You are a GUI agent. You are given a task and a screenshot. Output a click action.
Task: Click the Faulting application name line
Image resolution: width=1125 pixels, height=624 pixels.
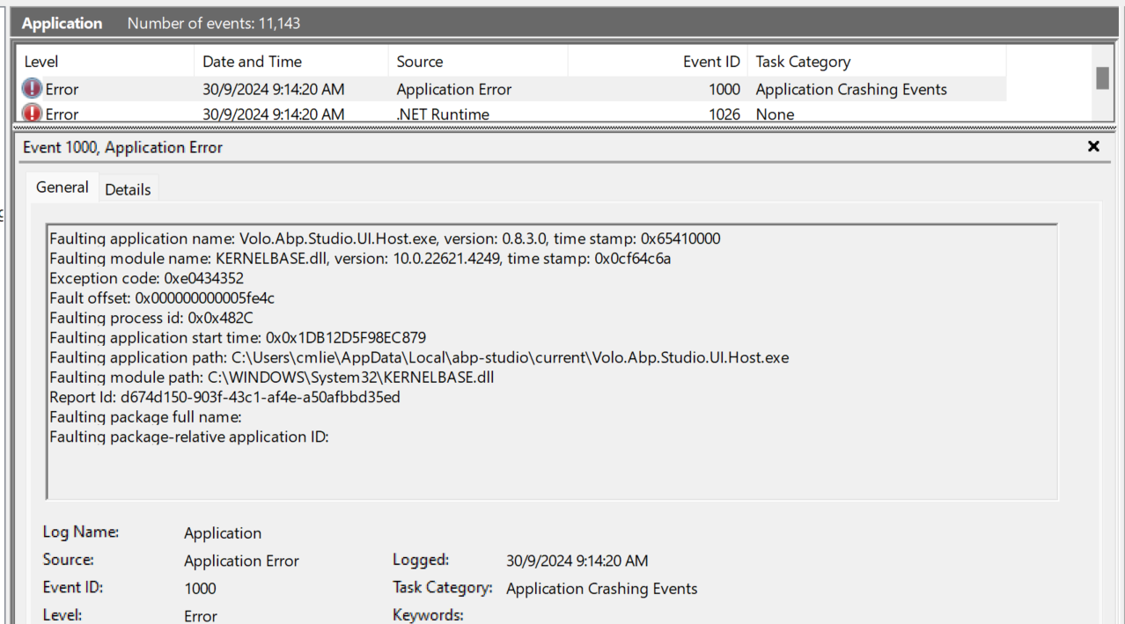coord(386,239)
